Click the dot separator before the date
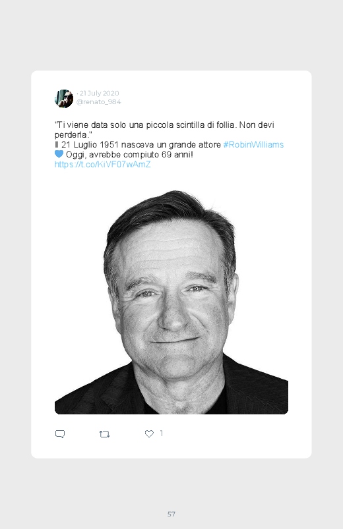The width and height of the screenshot is (343, 529). (77, 94)
